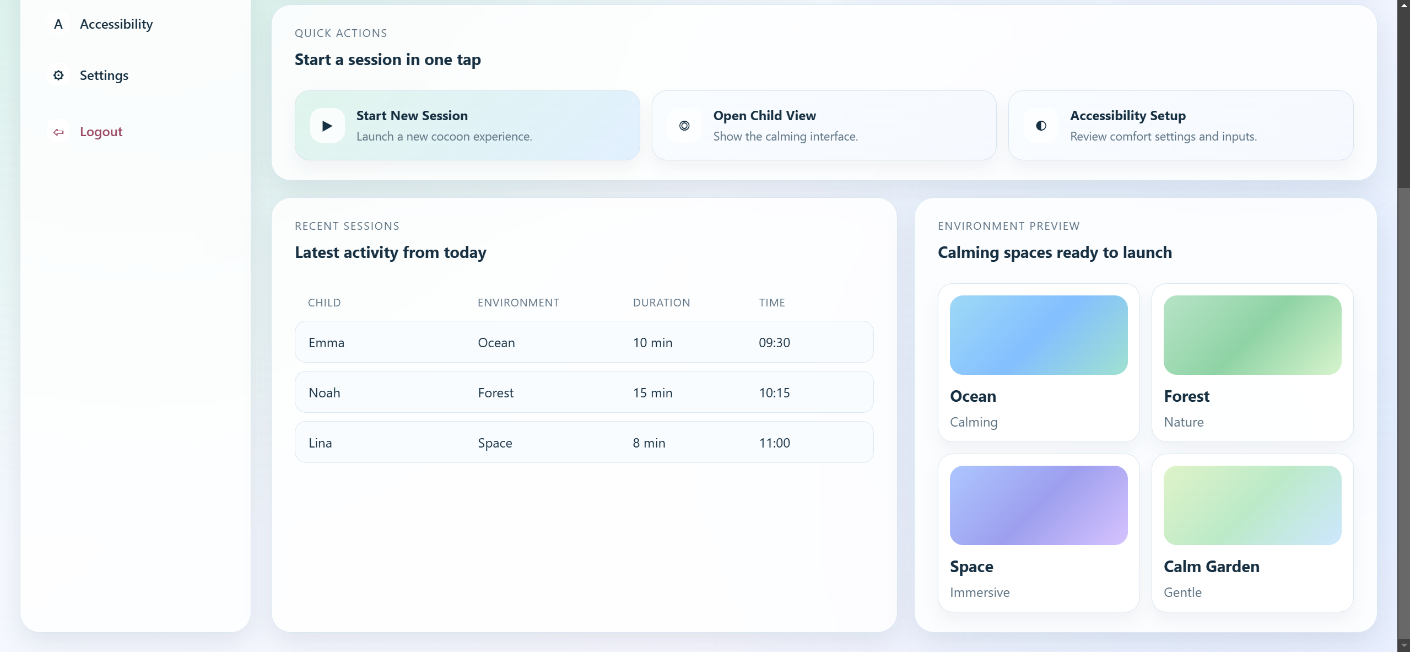Image resolution: width=1410 pixels, height=652 pixels.
Task: Choose the Space purple environment thumbnail
Action: 1038,505
